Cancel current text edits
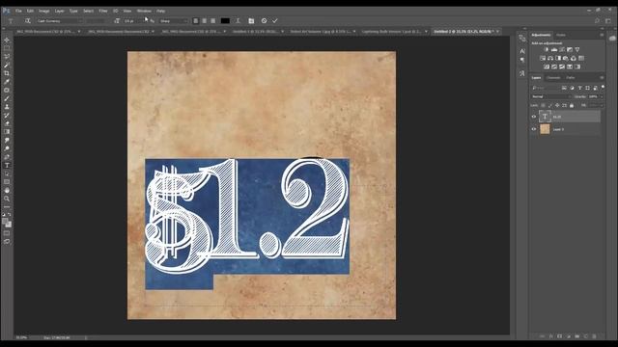The width and height of the screenshot is (618, 347). click(264, 21)
